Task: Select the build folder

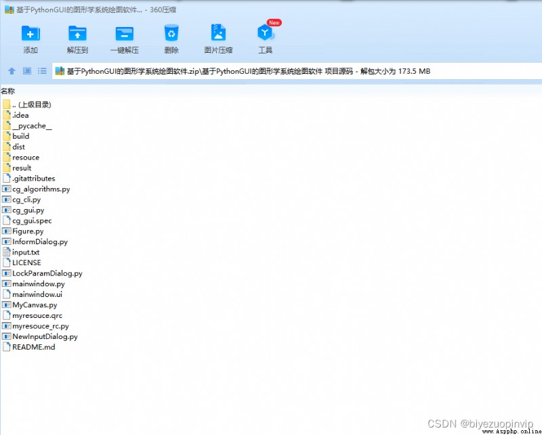Action: coord(16,136)
